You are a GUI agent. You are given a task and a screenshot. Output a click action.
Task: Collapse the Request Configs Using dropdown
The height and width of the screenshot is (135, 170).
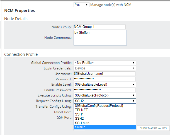click(105, 101)
